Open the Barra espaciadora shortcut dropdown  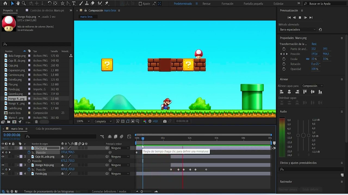[298, 30]
